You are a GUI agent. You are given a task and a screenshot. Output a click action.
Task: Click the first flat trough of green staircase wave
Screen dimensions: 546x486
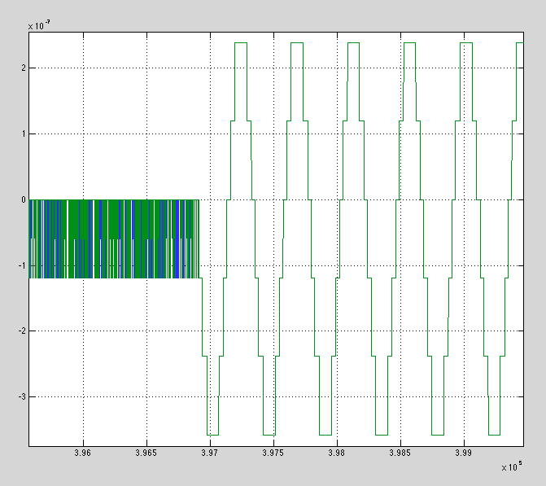pos(212,435)
